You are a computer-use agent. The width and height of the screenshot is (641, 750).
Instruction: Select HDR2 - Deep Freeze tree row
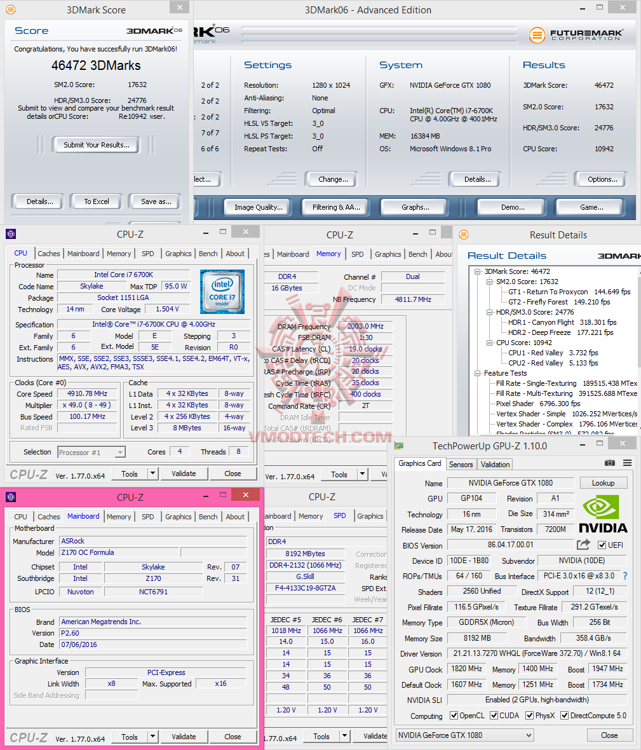[x=560, y=332]
